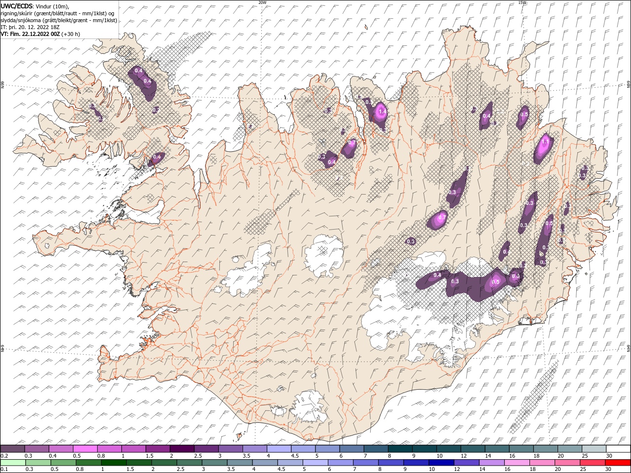
Task: Choose the white swatch labeled 30 in top row
Action: (618, 449)
